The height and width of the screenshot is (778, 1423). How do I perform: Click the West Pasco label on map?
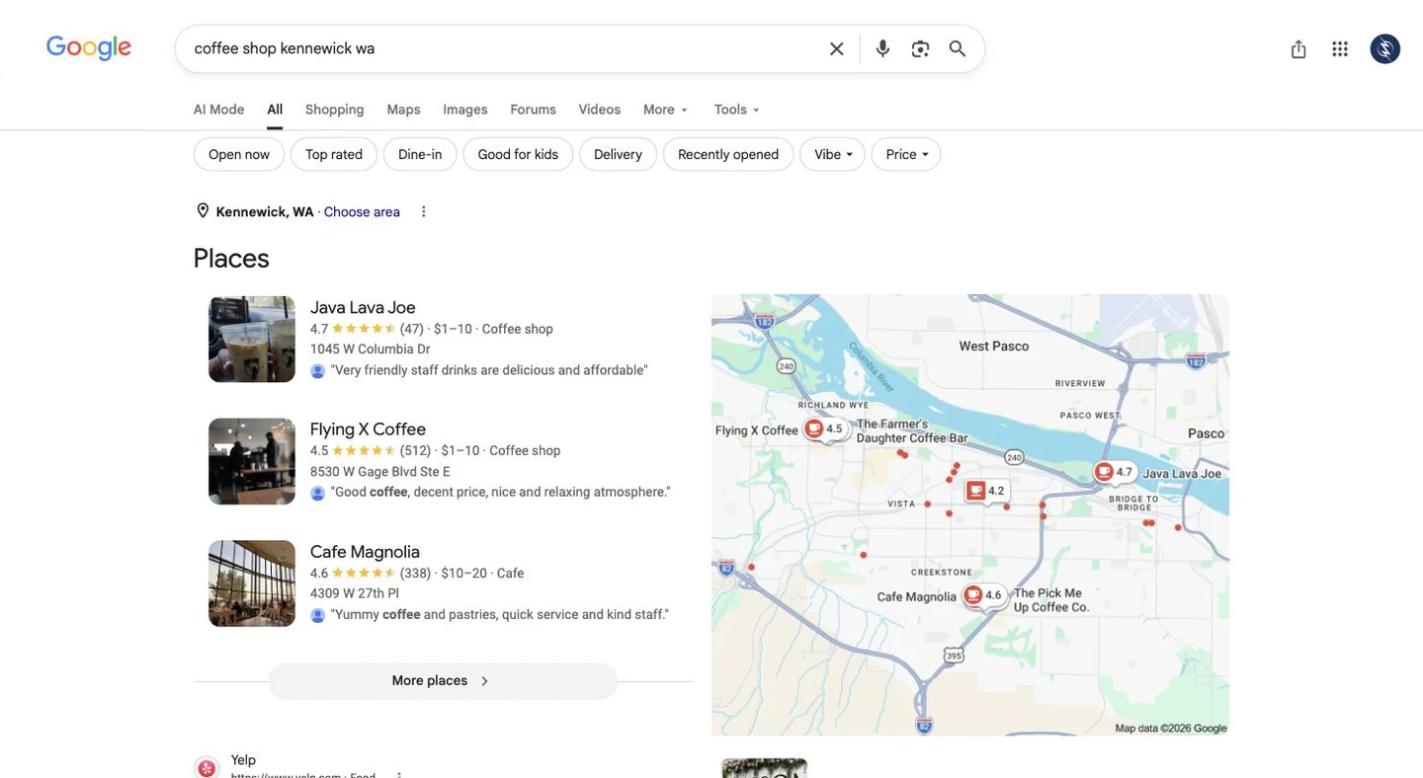pyautogui.click(x=994, y=347)
